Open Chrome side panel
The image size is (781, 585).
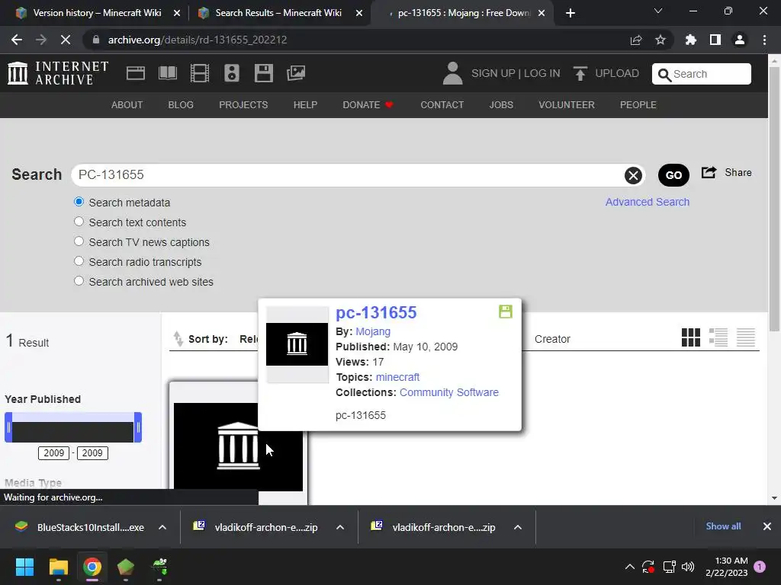[715, 40]
